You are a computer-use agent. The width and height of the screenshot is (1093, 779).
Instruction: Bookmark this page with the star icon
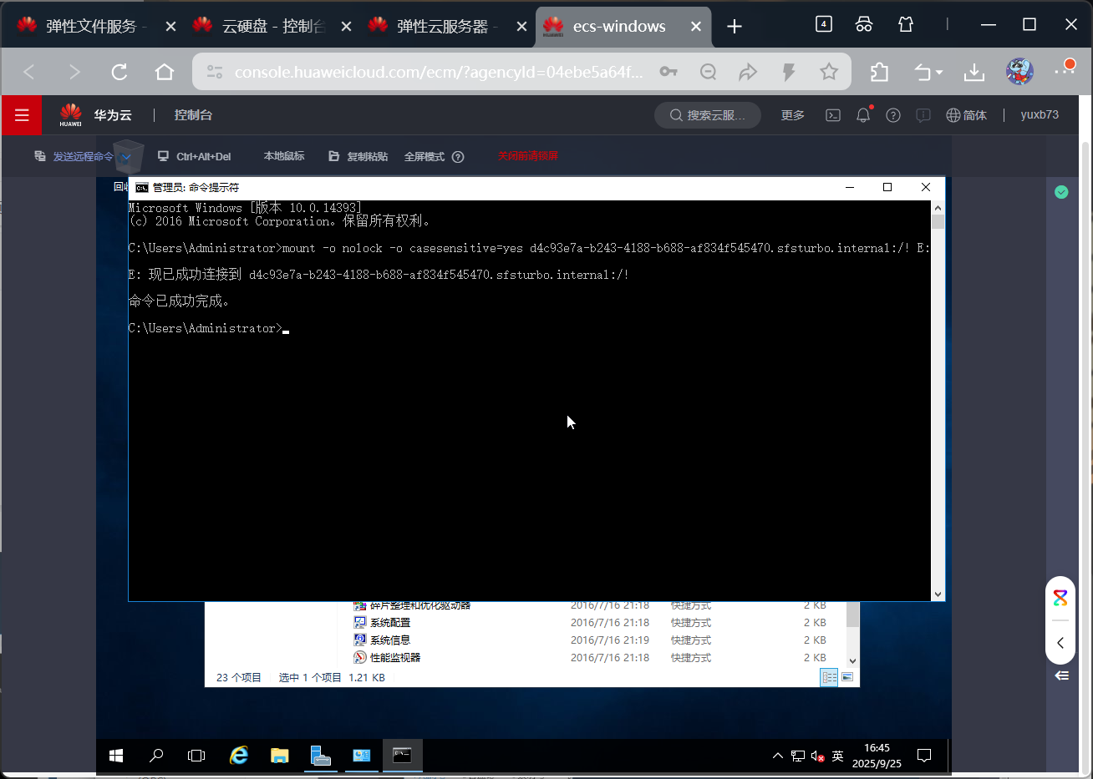[829, 72]
